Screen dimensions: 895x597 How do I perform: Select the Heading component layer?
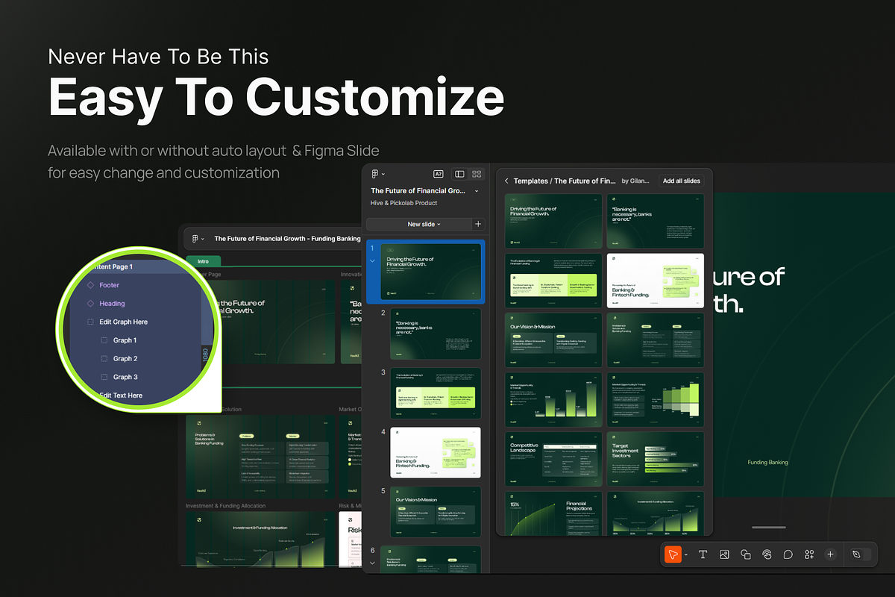click(112, 304)
